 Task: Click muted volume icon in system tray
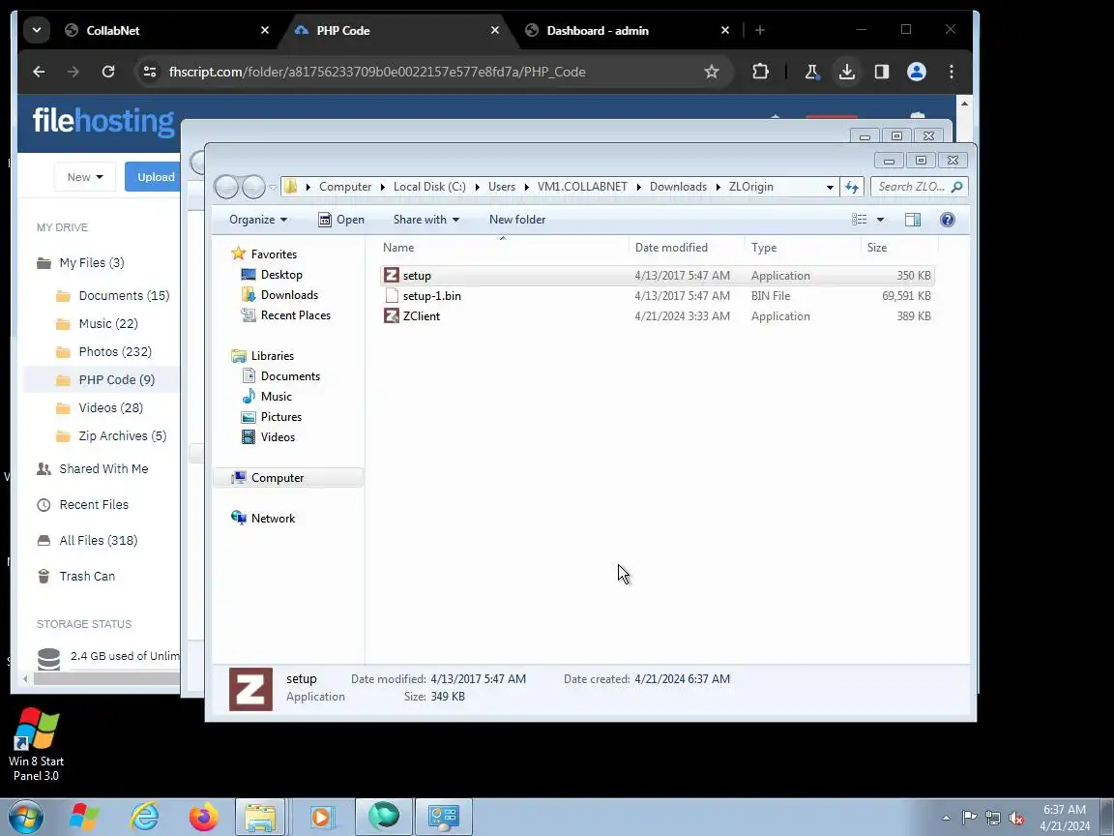click(1016, 819)
